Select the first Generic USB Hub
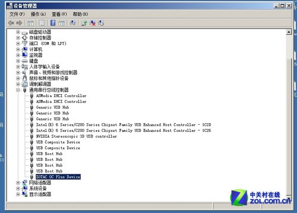297x213 pixels. [x=52, y=108]
